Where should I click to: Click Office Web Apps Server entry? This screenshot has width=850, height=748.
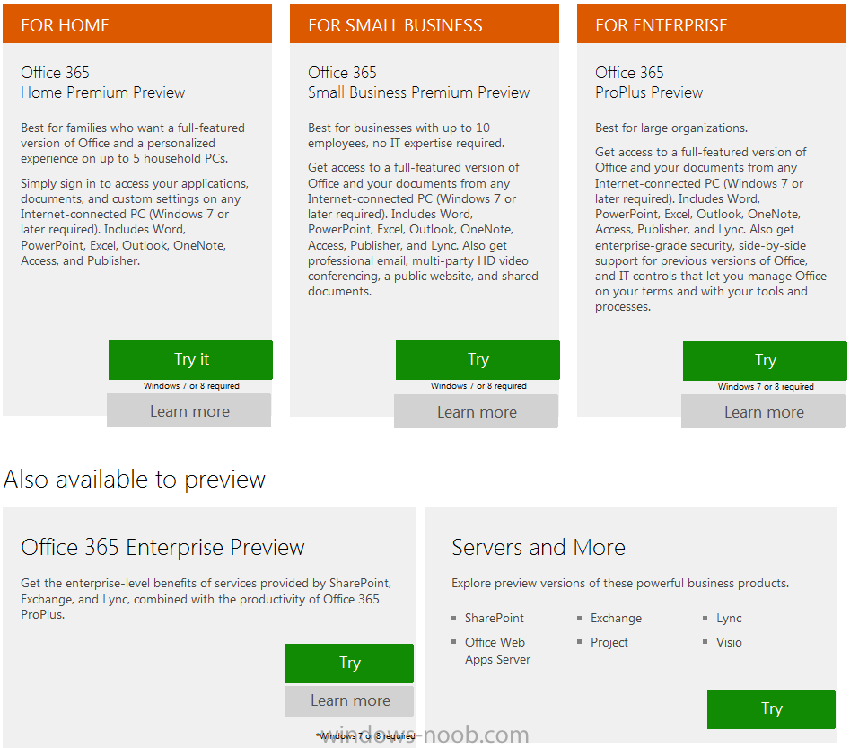click(497, 651)
